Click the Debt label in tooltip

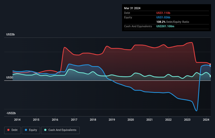pyautogui.click(x=127, y=13)
